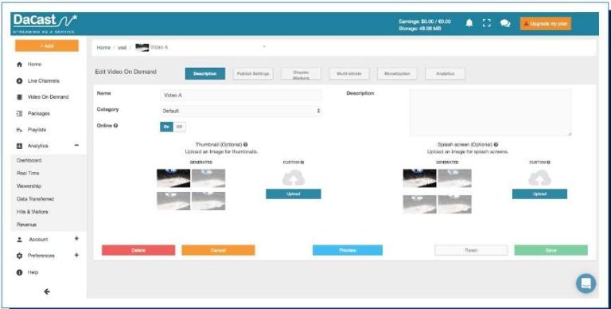611x309 pixels.
Task: Select the first generated thumbnail image
Action: 173,178
